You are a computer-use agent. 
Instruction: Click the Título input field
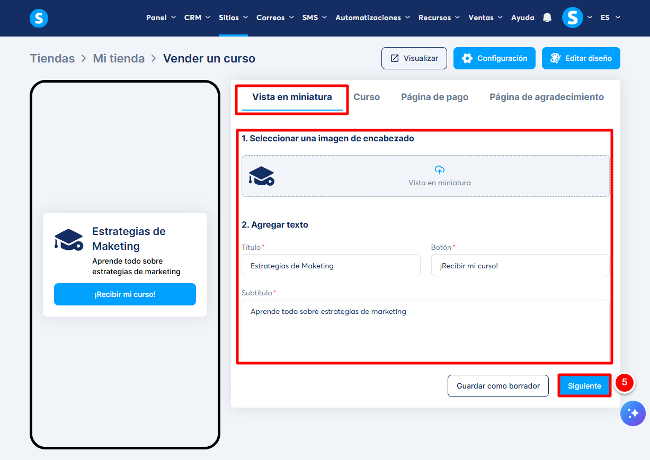[x=331, y=265]
